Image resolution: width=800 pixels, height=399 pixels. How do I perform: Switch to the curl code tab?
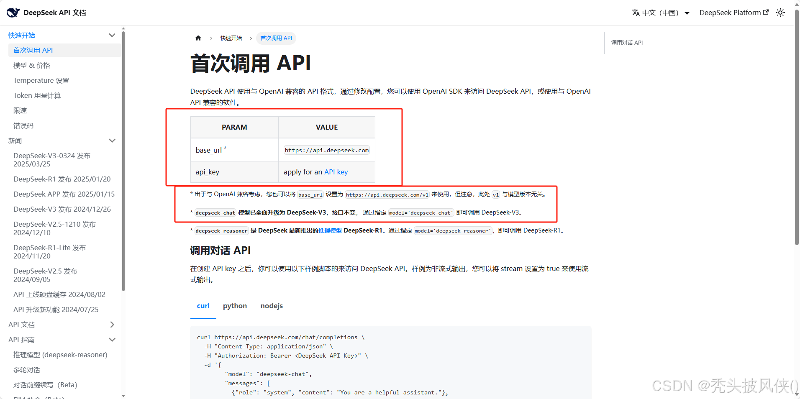pyautogui.click(x=203, y=306)
